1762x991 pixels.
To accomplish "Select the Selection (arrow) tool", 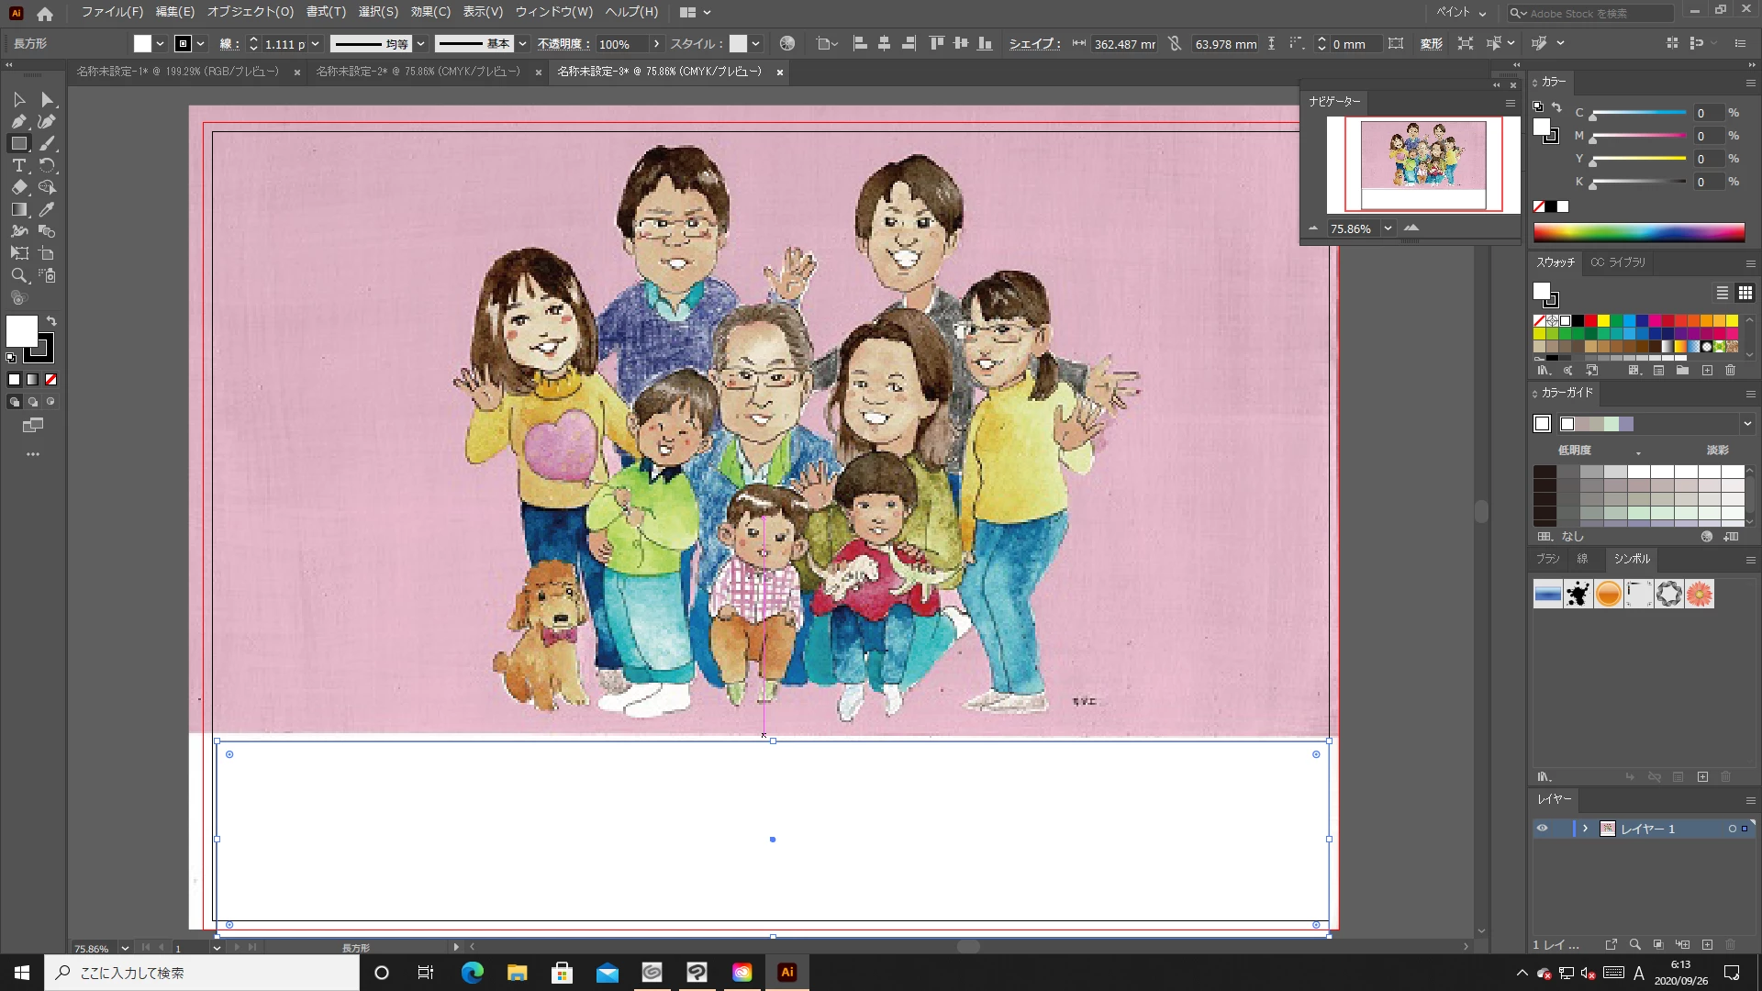I will pos(18,99).
